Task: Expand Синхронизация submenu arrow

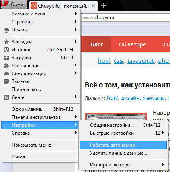Action: point(76,73)
